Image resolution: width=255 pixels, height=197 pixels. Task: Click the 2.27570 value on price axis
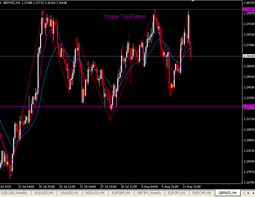249,172
